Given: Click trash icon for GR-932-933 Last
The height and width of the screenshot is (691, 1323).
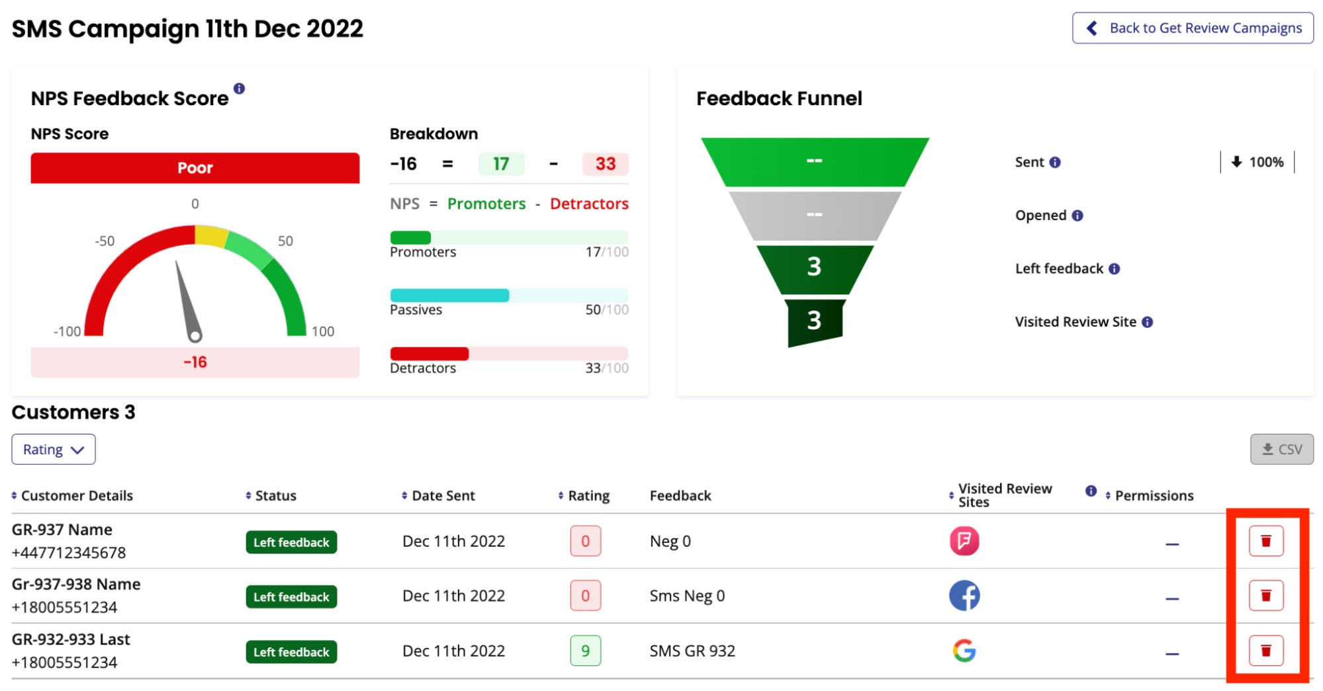Looking at the screenshot, I should coord(1265,651).
